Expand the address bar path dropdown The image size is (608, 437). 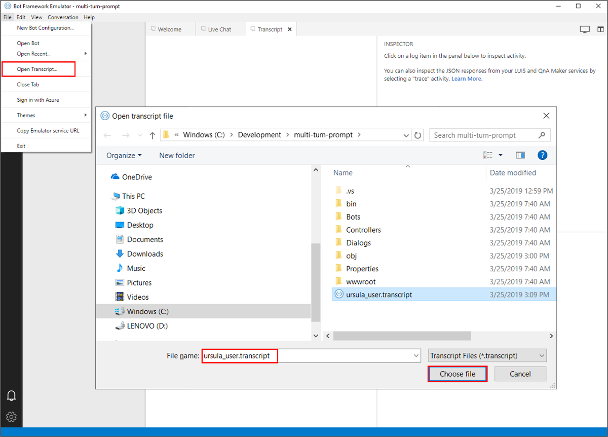tap(406, 135)
